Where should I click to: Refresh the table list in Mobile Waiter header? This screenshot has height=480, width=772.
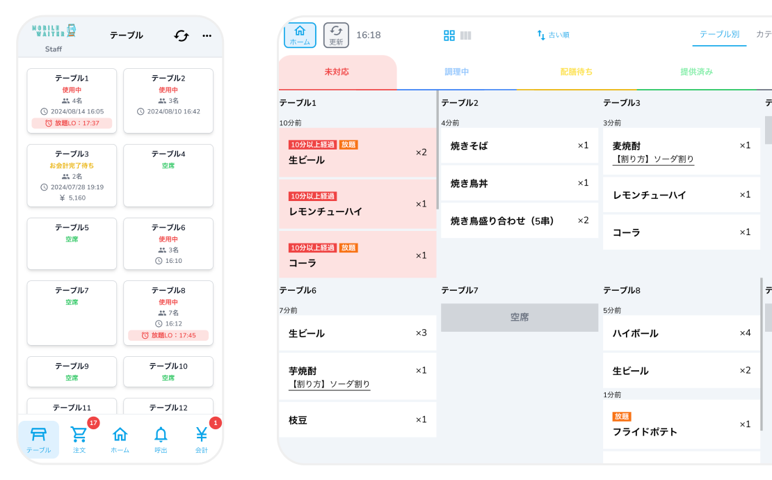pos(181,37)
